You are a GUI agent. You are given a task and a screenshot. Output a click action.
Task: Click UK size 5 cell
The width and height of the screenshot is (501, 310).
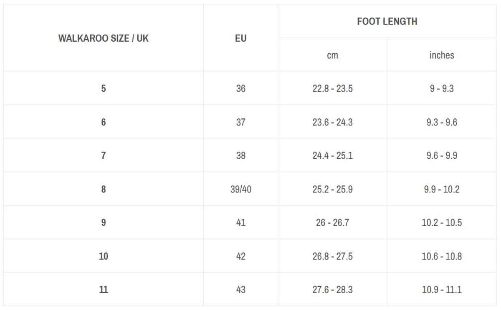click(x=104, y=88)
